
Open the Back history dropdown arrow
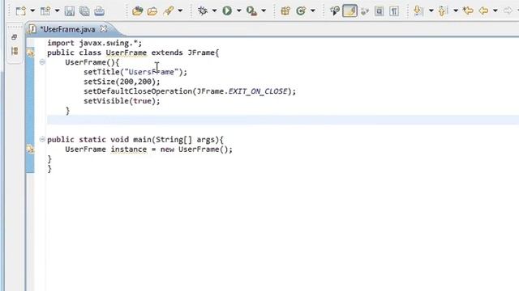pyautogui.click(x=495, y=11)
